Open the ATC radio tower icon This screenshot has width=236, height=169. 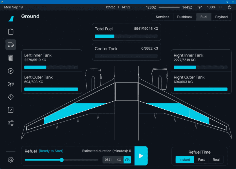coord(11,84)
